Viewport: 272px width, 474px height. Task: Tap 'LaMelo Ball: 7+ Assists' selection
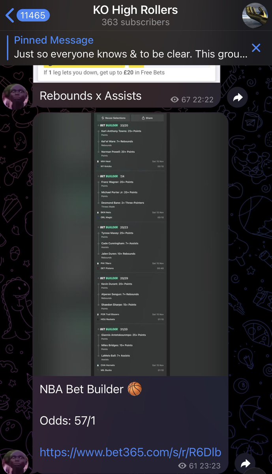coord(116,355)
